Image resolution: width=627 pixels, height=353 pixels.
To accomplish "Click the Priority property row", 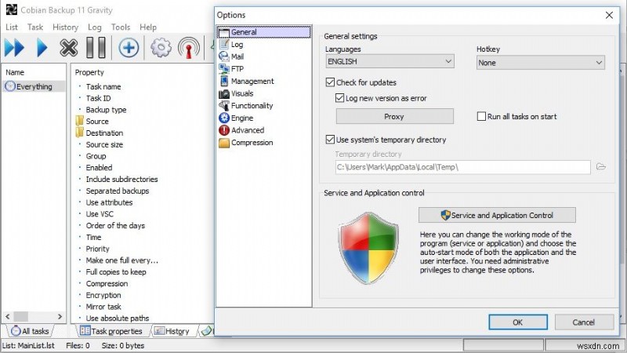I will pos(97,249).
